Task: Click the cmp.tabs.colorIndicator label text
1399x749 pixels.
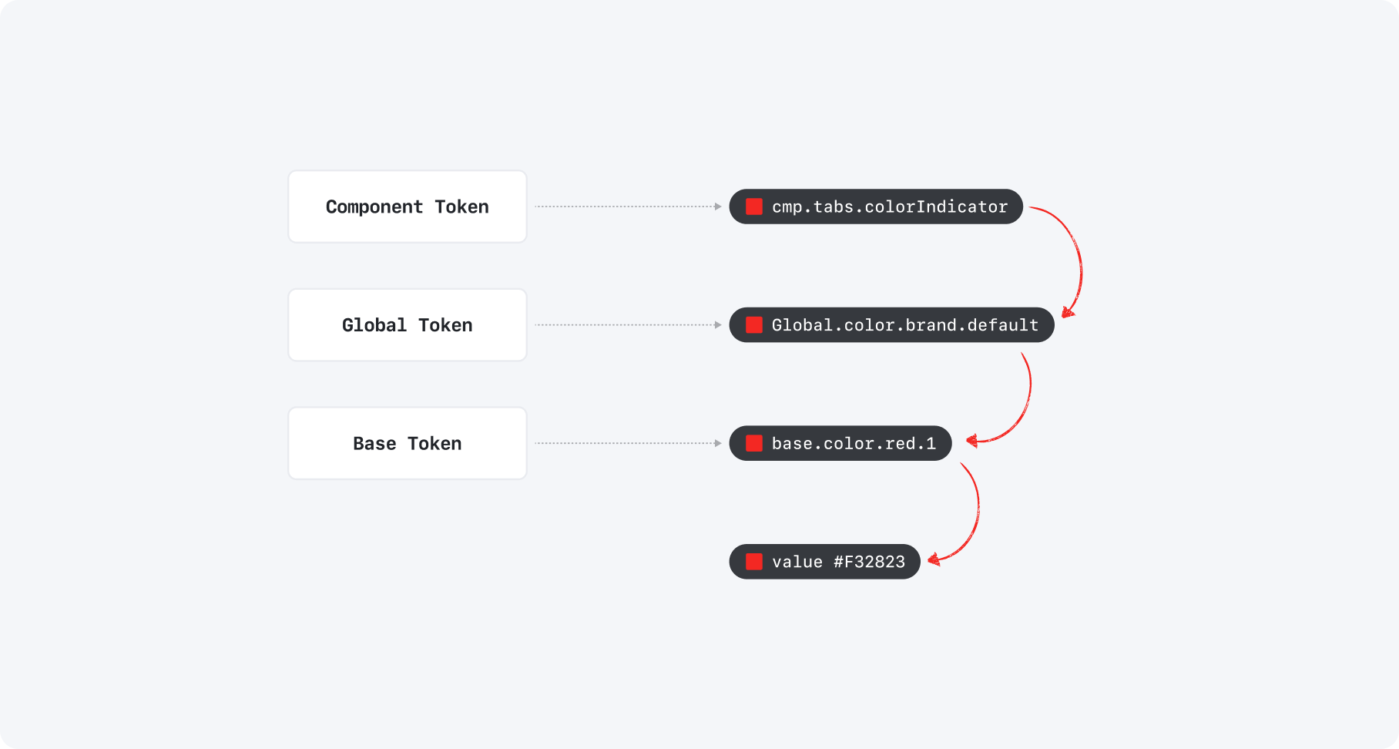Action: click(890, 207)
